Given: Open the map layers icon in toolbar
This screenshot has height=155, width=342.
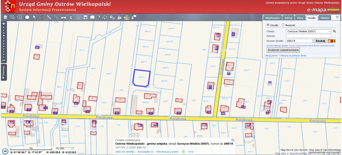Looking at the screenshot, I should tap(5, 17).
